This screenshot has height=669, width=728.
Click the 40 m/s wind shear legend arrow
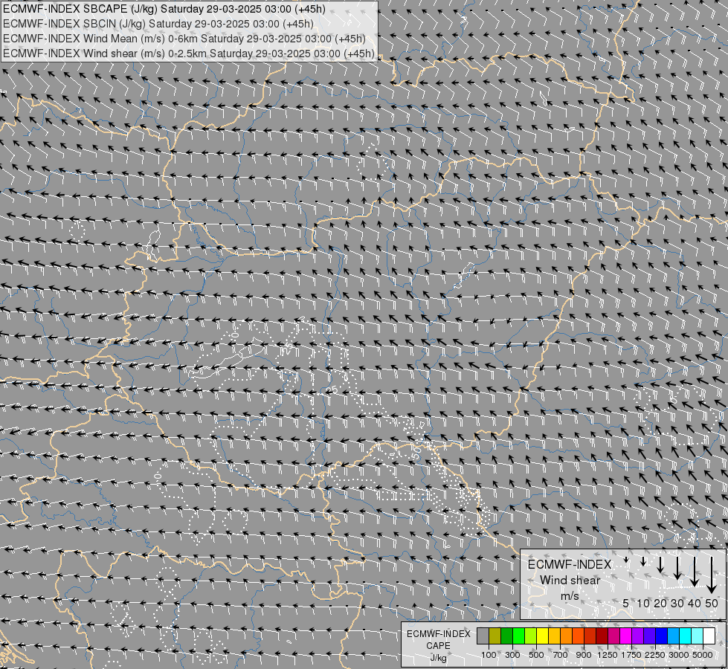pos(694,572)
